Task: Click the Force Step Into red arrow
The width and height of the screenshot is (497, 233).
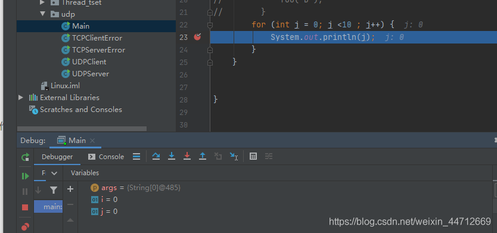Action: click(x=187, y=156)
